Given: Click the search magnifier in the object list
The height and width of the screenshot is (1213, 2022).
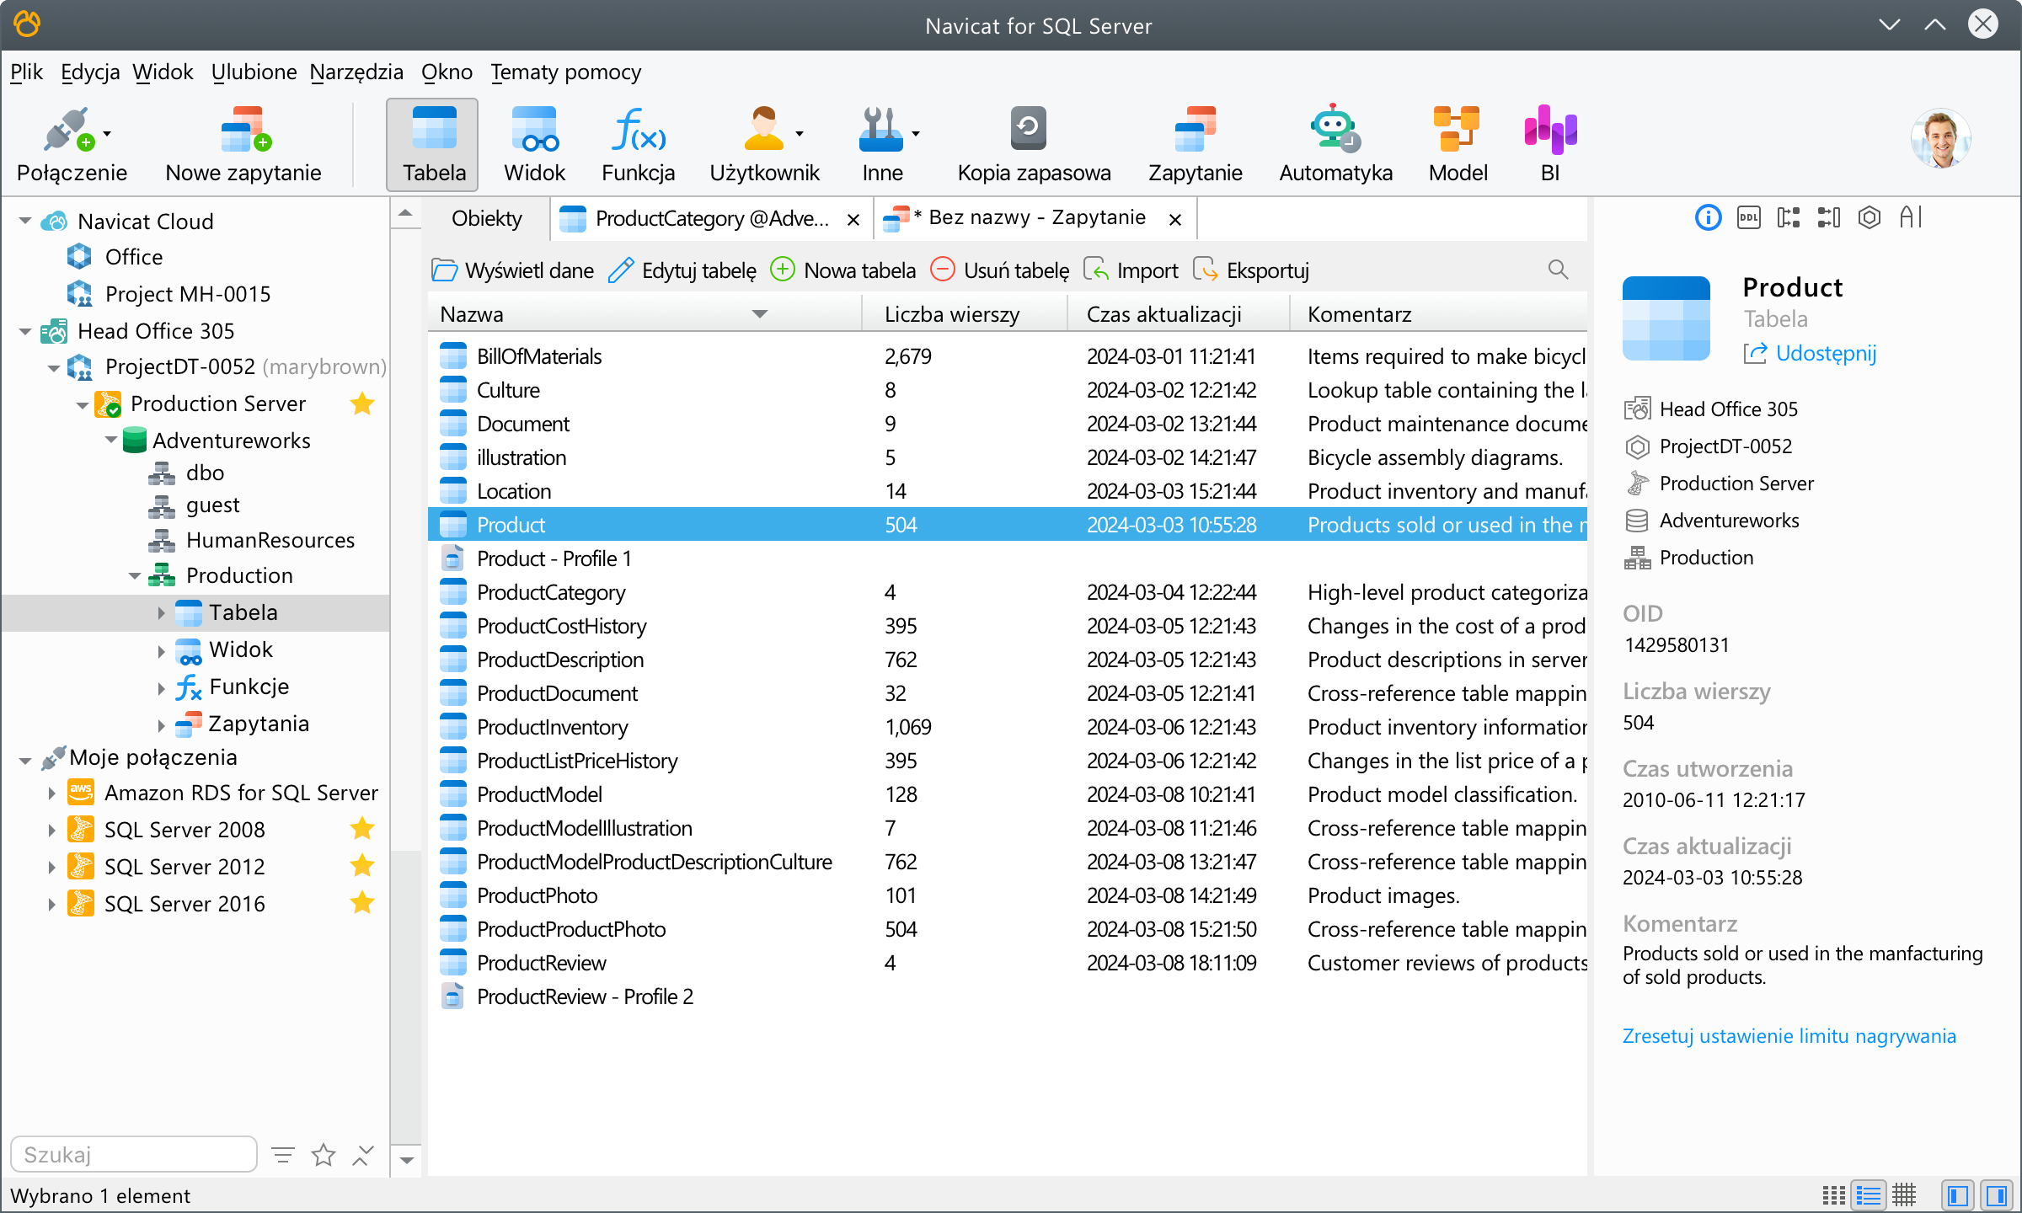Looking at the screenshot, I should (x=1558, y=270).
